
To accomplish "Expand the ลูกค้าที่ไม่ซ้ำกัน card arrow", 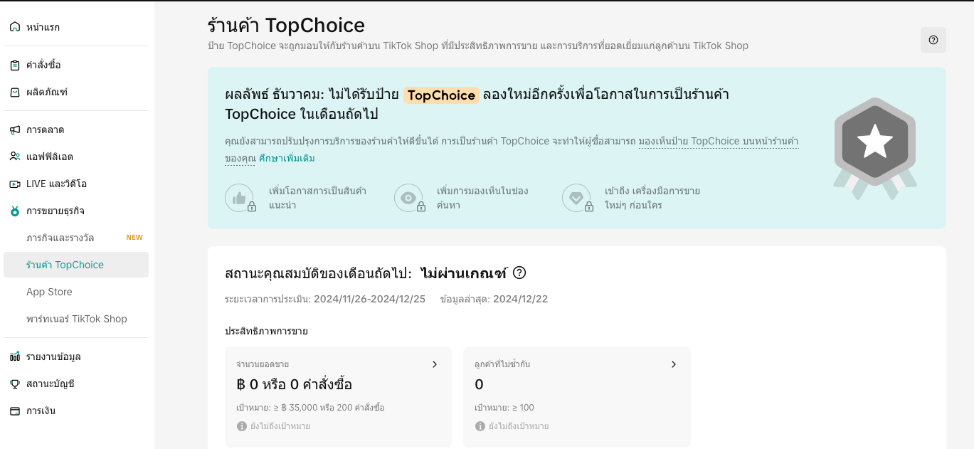I will [x=674, y=364].
